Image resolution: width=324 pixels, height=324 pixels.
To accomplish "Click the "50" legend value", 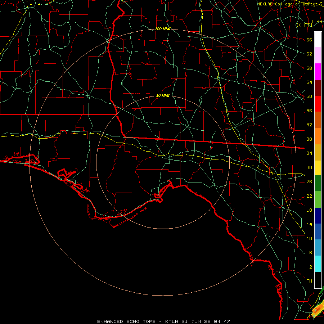I will (309, 96).
